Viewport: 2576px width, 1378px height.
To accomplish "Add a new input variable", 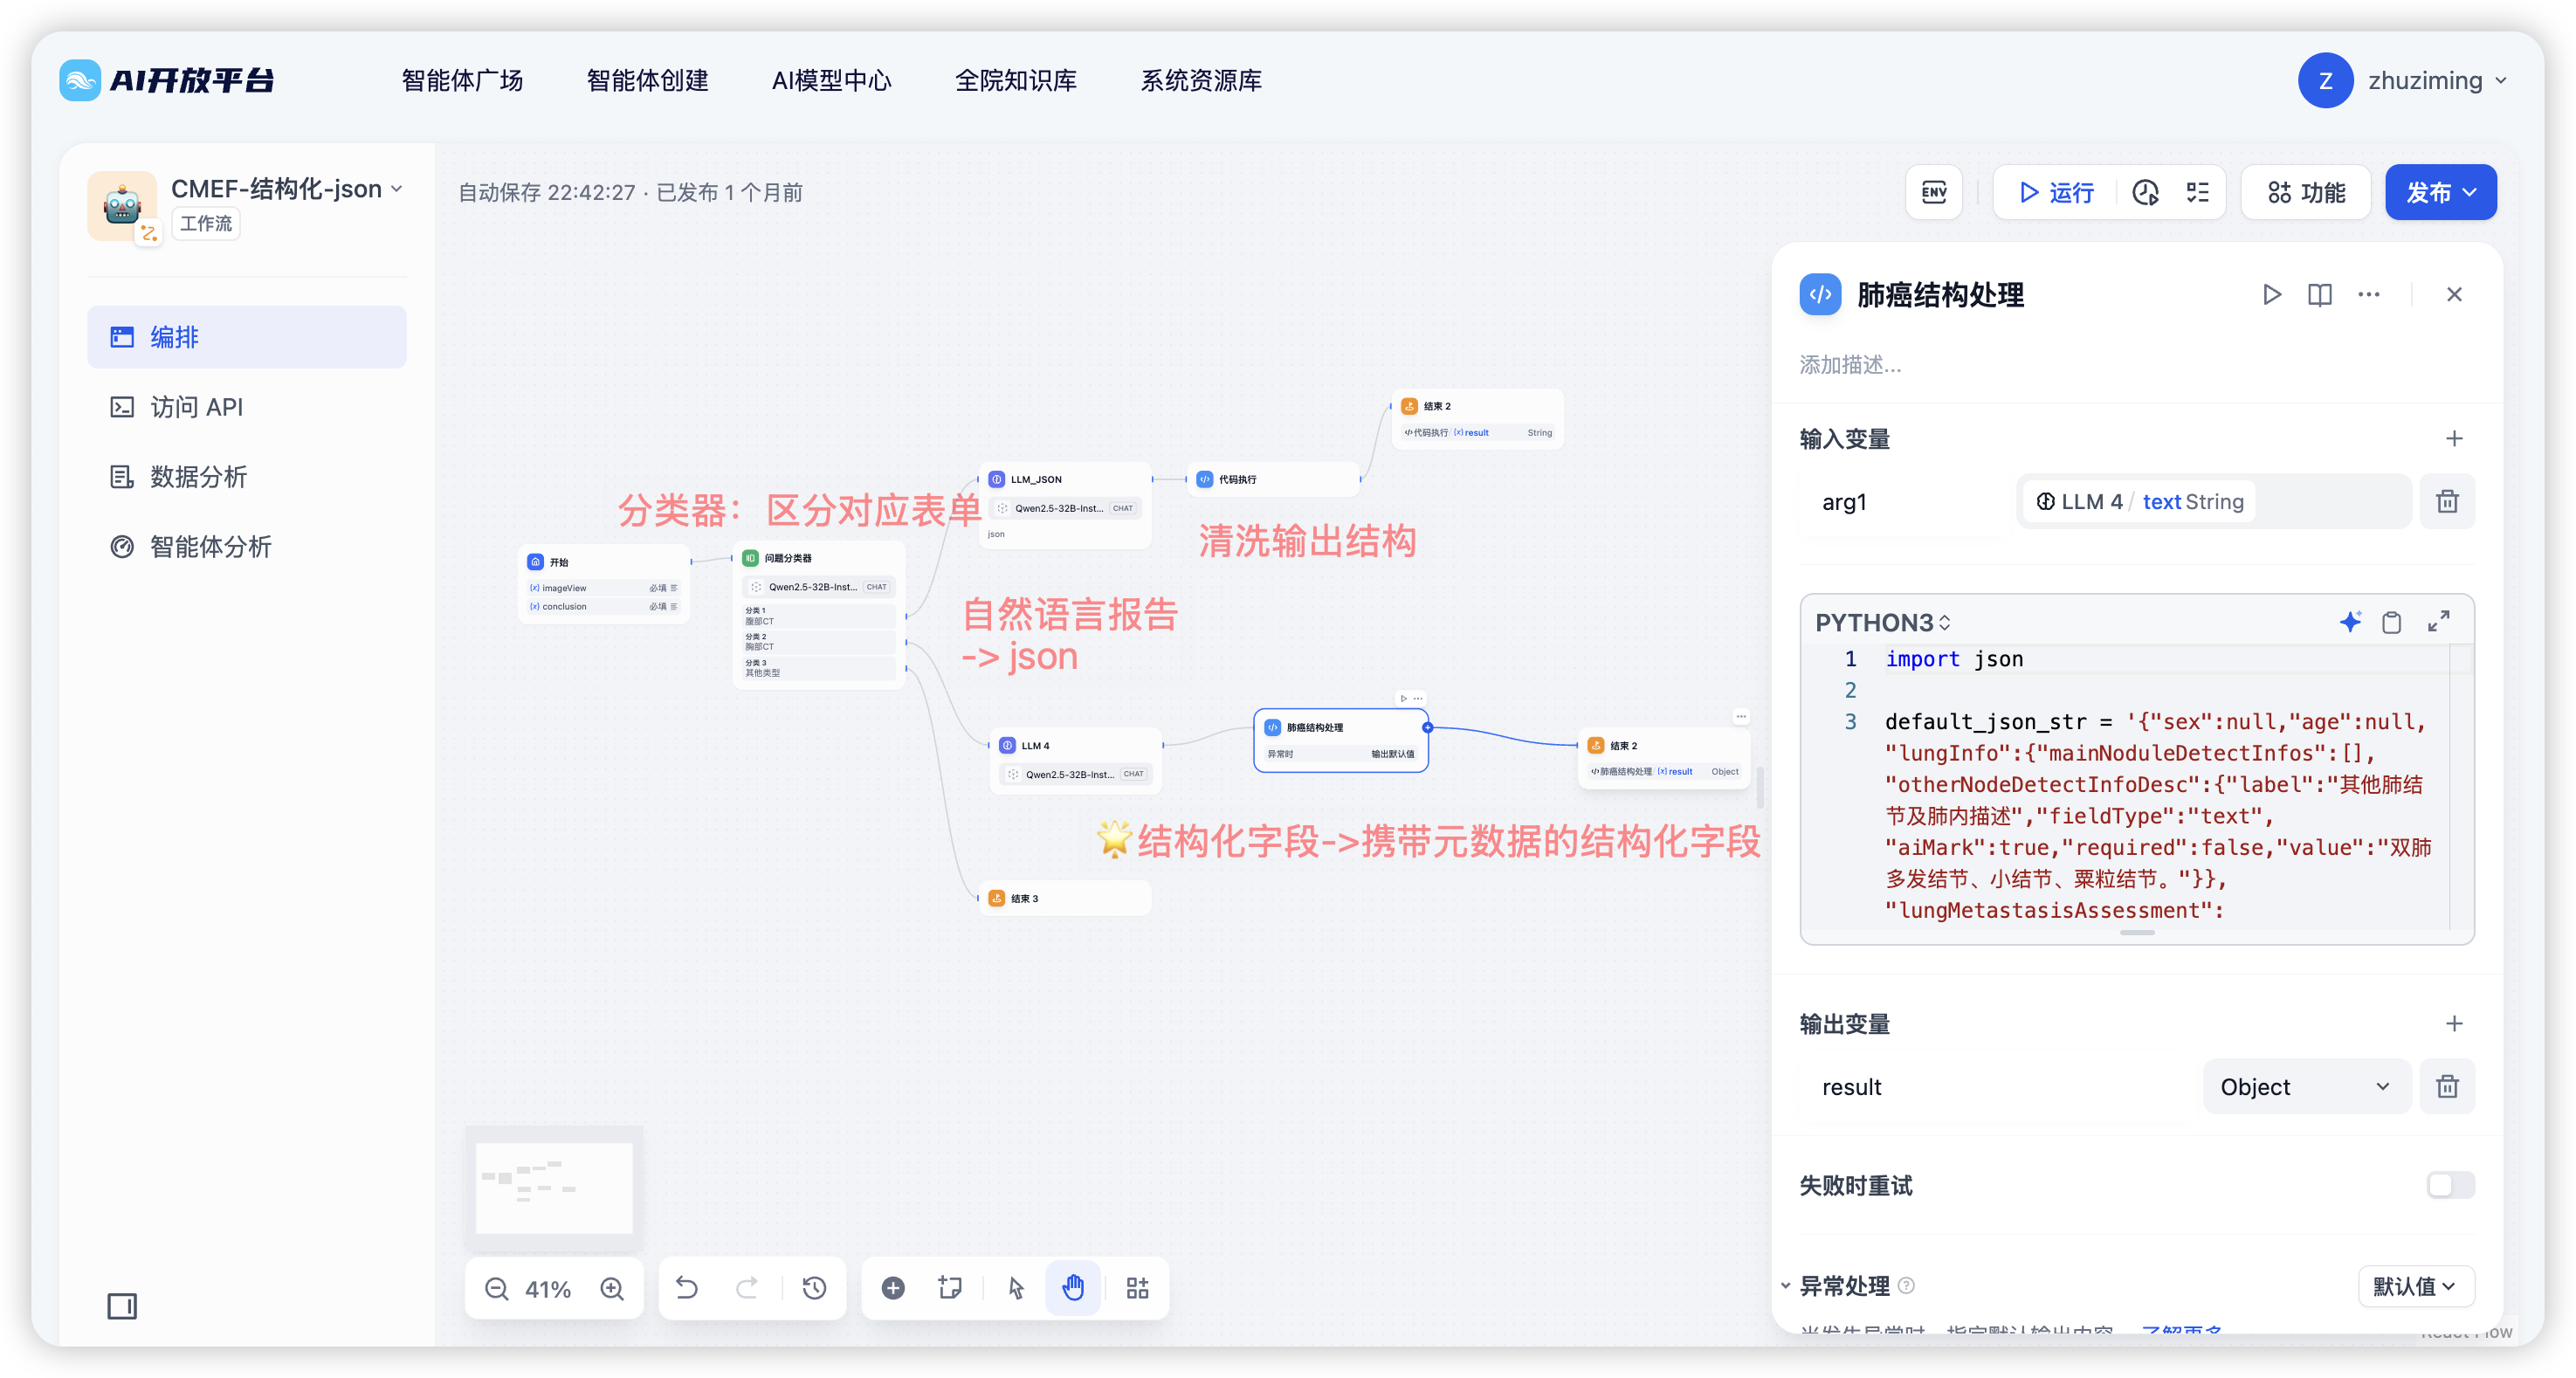I will pyautogui.click(x=2453, y=438).
